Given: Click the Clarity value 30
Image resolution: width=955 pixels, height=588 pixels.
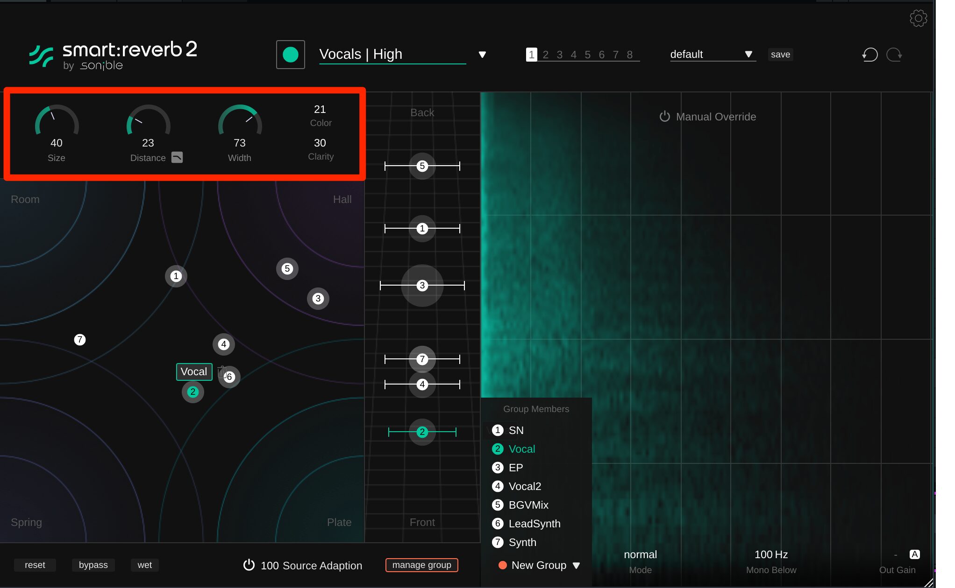Looking at the screenshot, I should (x=320, y=143).
